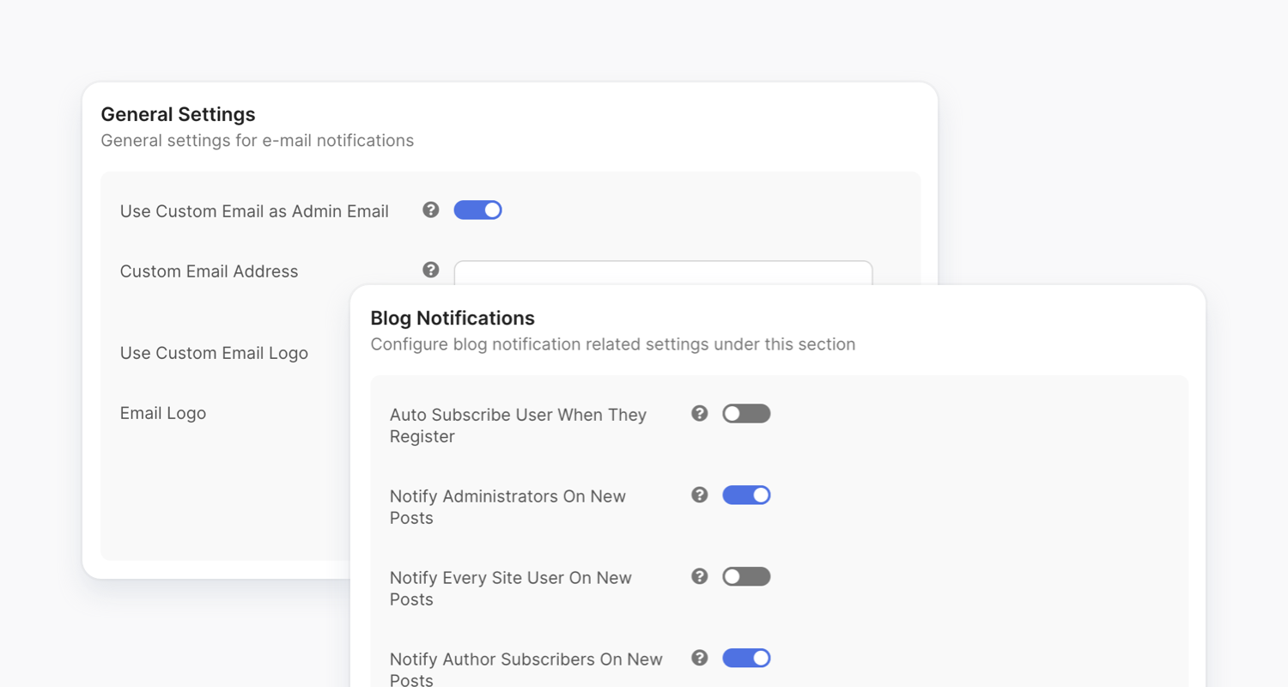Click the Use Custom Email Logo label
This screenshot has width=1288, height=687.
pyautogui.click(x=214, y=352)
